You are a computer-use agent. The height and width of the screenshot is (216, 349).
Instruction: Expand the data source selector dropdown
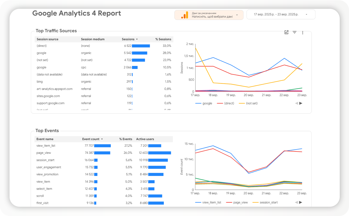tap(237, 15)
